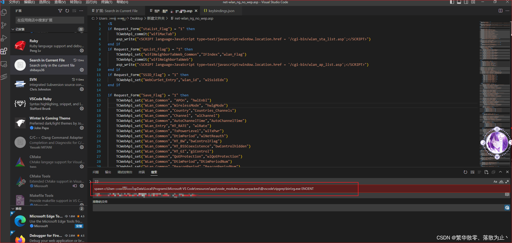Open 查看(V) menu
This screenshot has width=512, height=243.
coord(60,2)
